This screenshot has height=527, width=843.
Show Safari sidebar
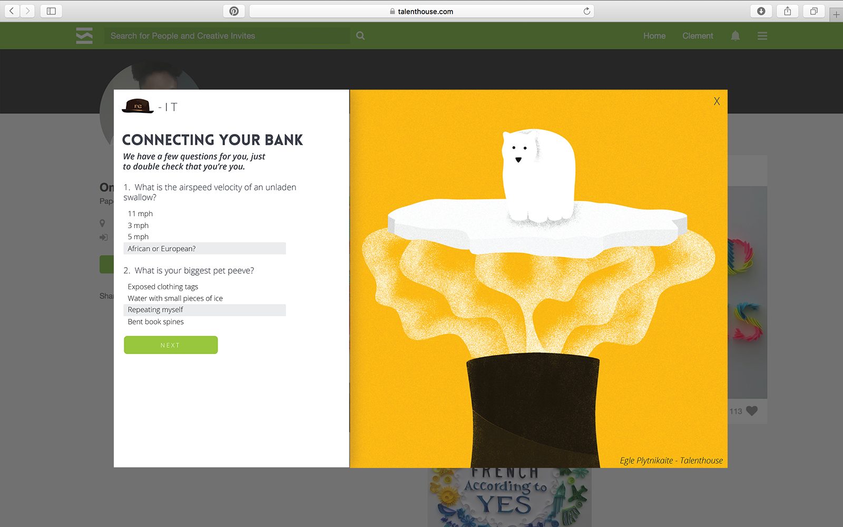[x=51, y=11]
